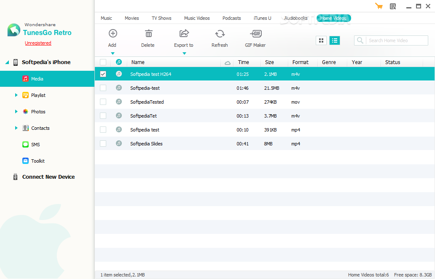Uncheck Softpedia test H264 checkbox
This screenshot has width=435, height=279.
coord(103,74)
